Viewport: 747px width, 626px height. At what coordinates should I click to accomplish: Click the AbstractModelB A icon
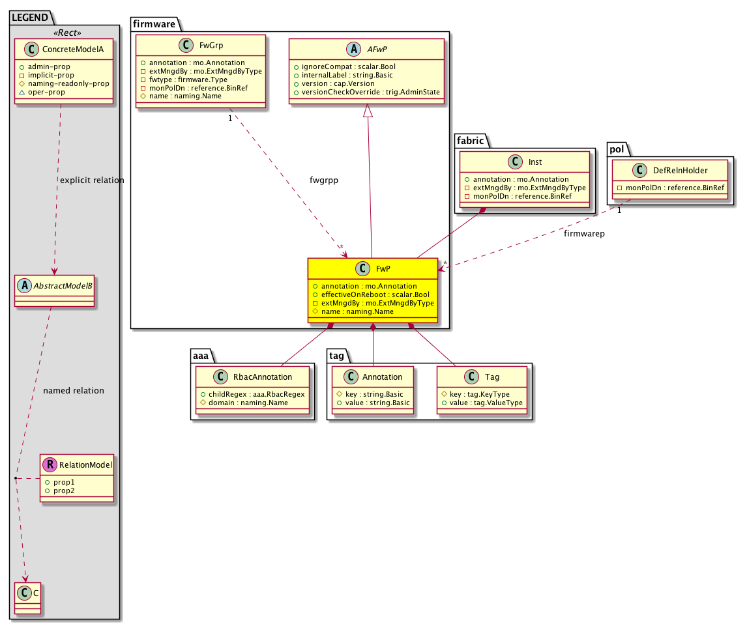pyautogui.click(x=25, y=286)
